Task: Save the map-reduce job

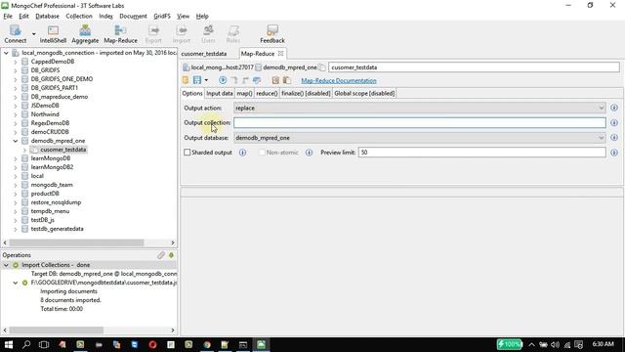Action: pyautogui.click(x=197, y=80)
